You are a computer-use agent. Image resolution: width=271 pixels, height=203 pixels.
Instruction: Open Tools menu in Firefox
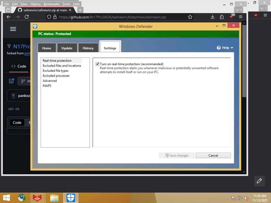pos(66,4)
